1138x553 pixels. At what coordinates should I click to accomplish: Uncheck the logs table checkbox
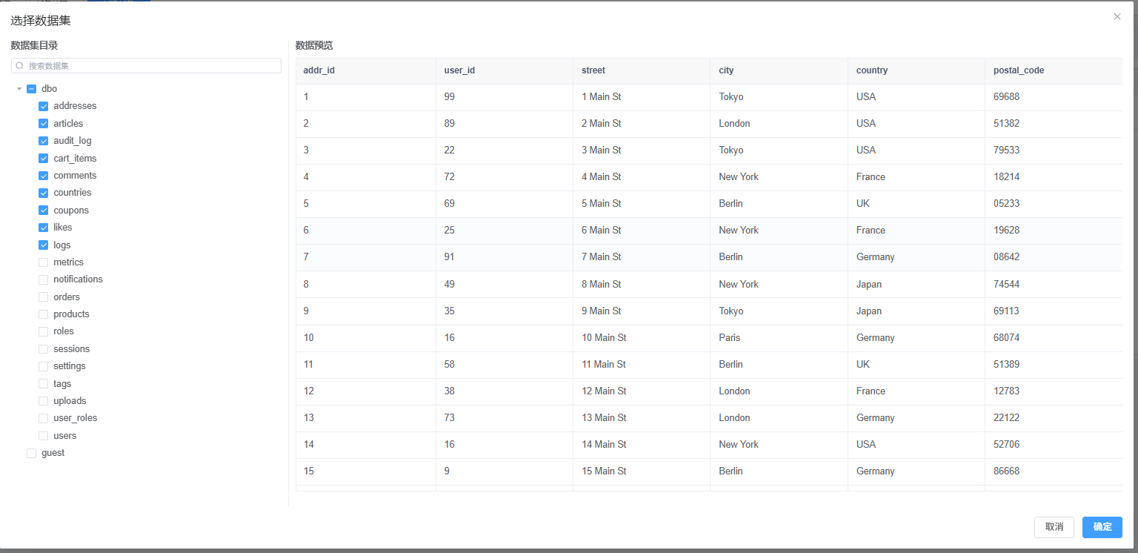pyautogui.click(x=44, y=245)
